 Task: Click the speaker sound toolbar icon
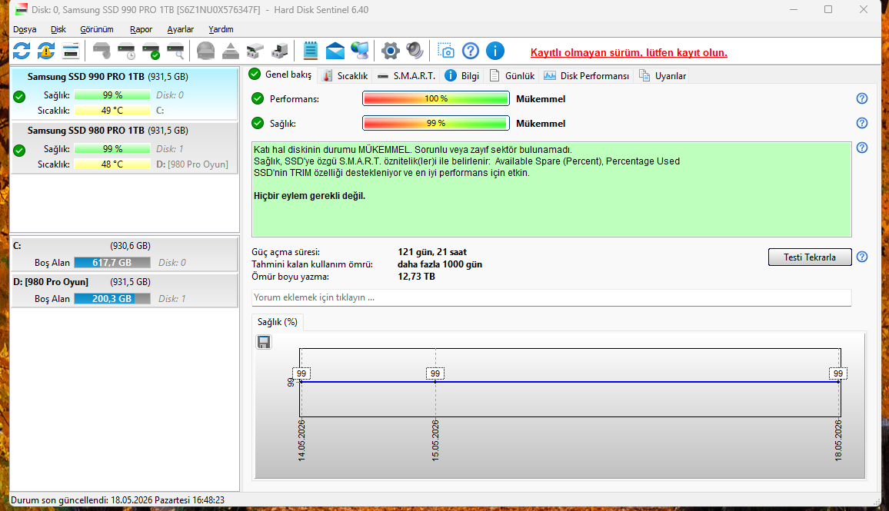click(415, 51)
